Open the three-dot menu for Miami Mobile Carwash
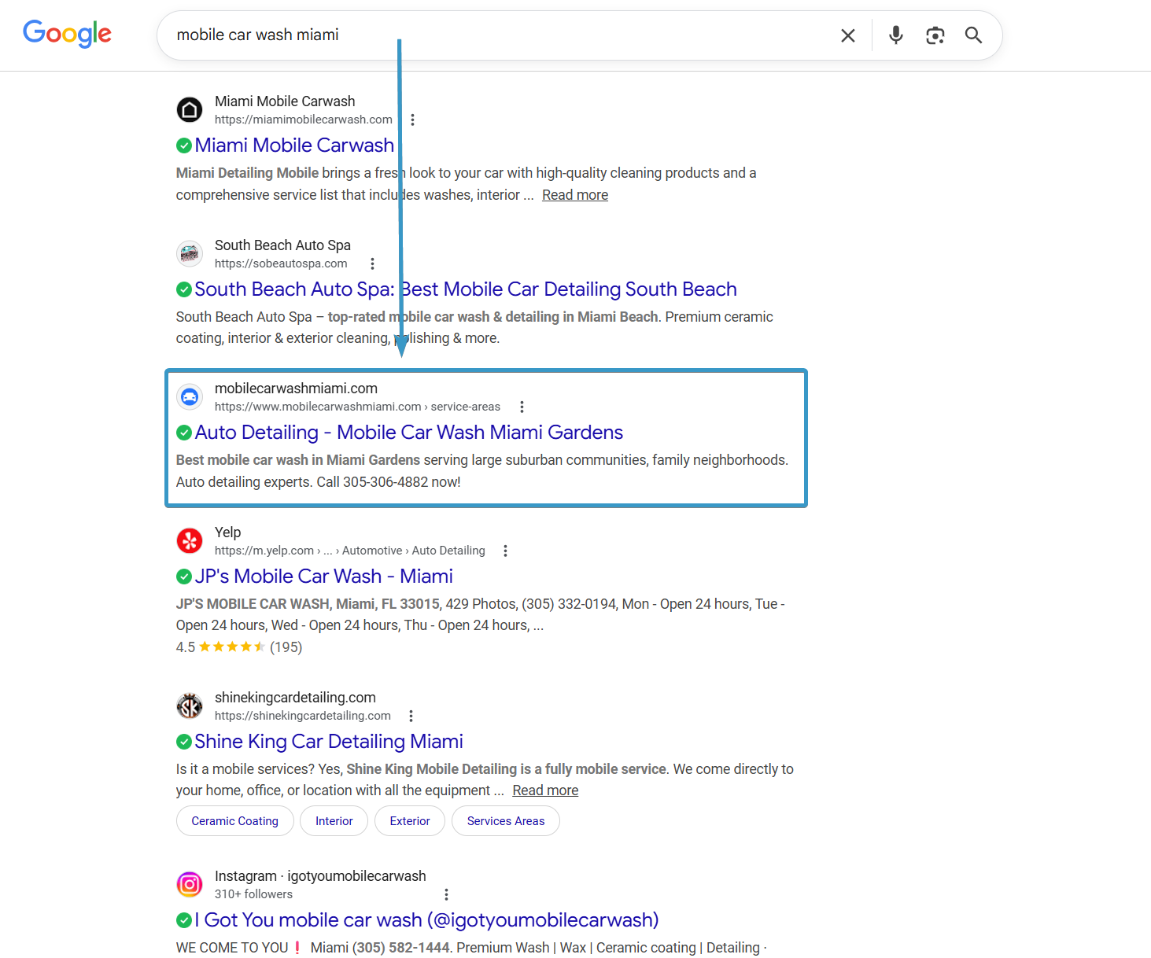This screenshot has width=1151, height=958. (413, 119)
